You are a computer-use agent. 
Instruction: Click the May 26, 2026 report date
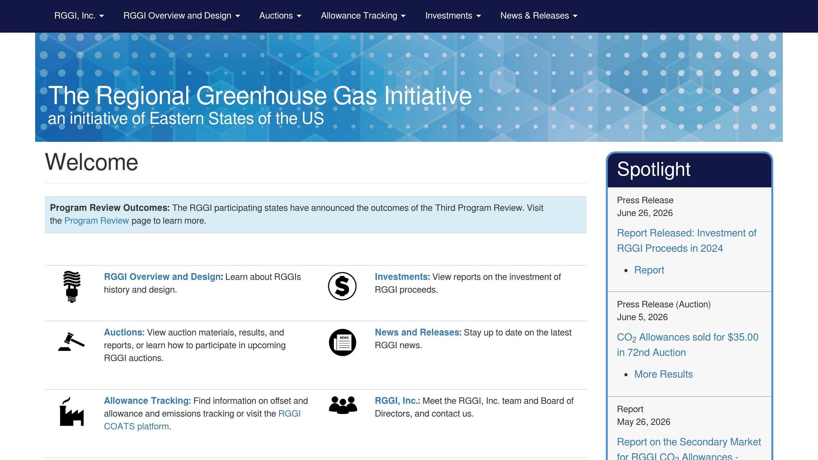pos(643,422)
